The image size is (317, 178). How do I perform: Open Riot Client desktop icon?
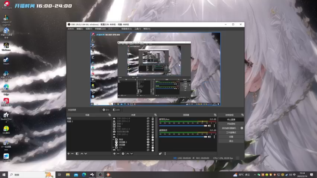(7, 5)
